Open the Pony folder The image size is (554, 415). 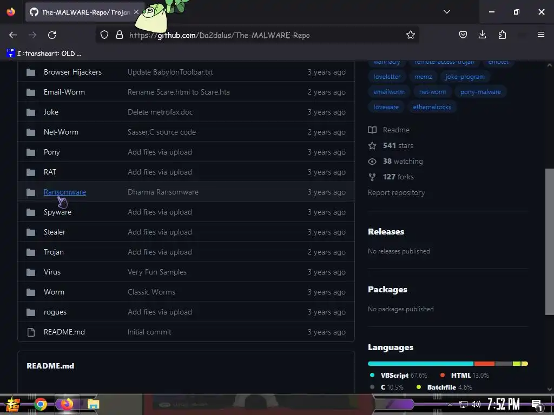pyautogui.click(x=51, y=152)
